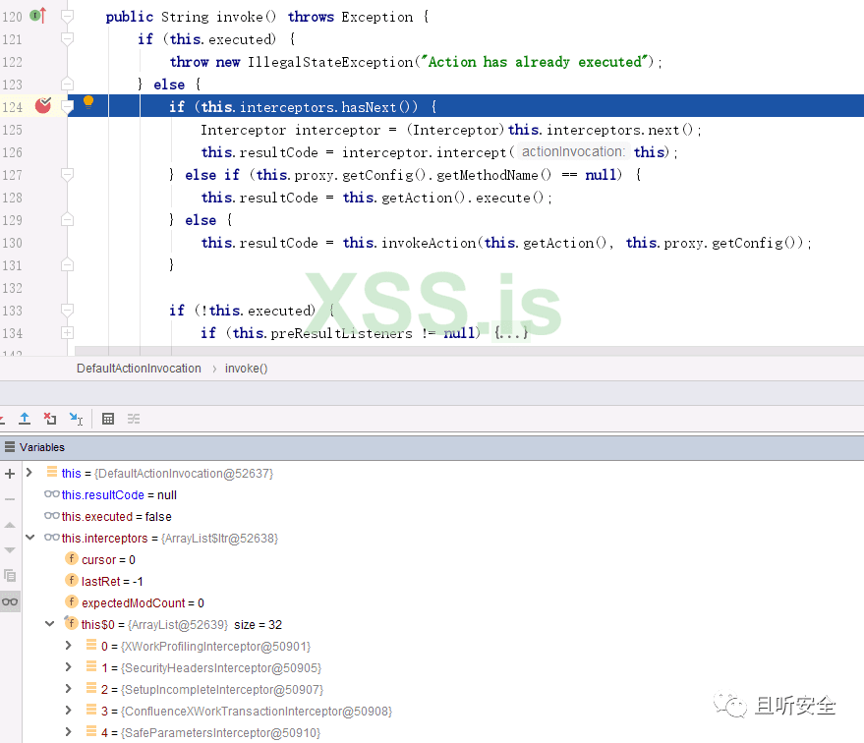Click the 'actionInvocation:' parameter hint
Screen dimensions: 864x743
(574, 151)
